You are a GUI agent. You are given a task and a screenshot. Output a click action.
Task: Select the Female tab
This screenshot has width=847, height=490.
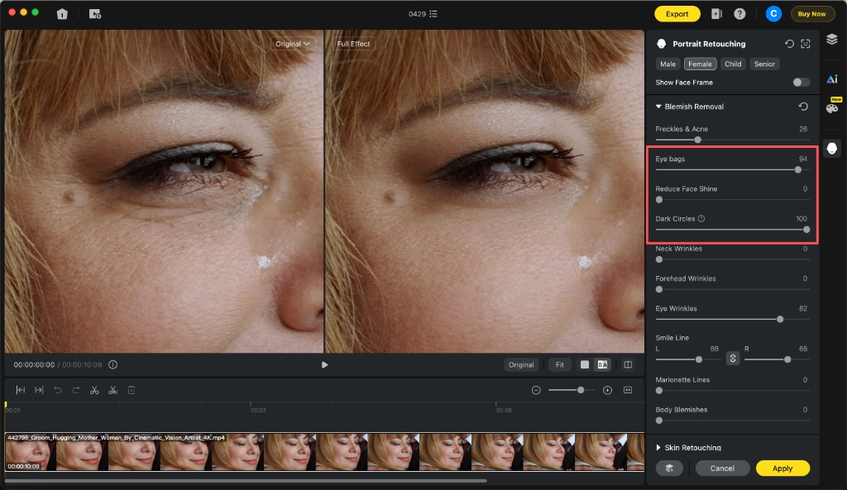tap(700, 64)
